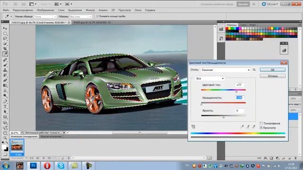Click the foreground white color swatch

click(x=4, y=147)
